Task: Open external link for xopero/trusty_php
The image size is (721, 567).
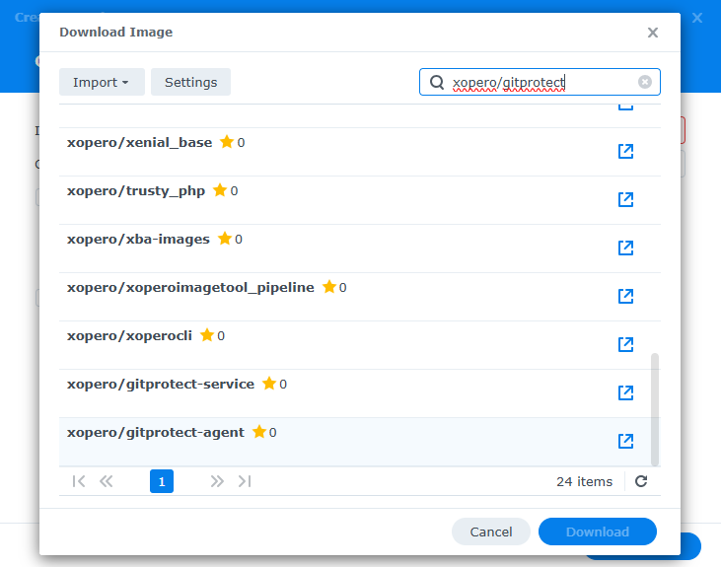Action: tap(624, 200)
